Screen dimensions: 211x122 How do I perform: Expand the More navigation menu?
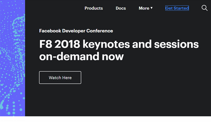[x=146, y=8]
